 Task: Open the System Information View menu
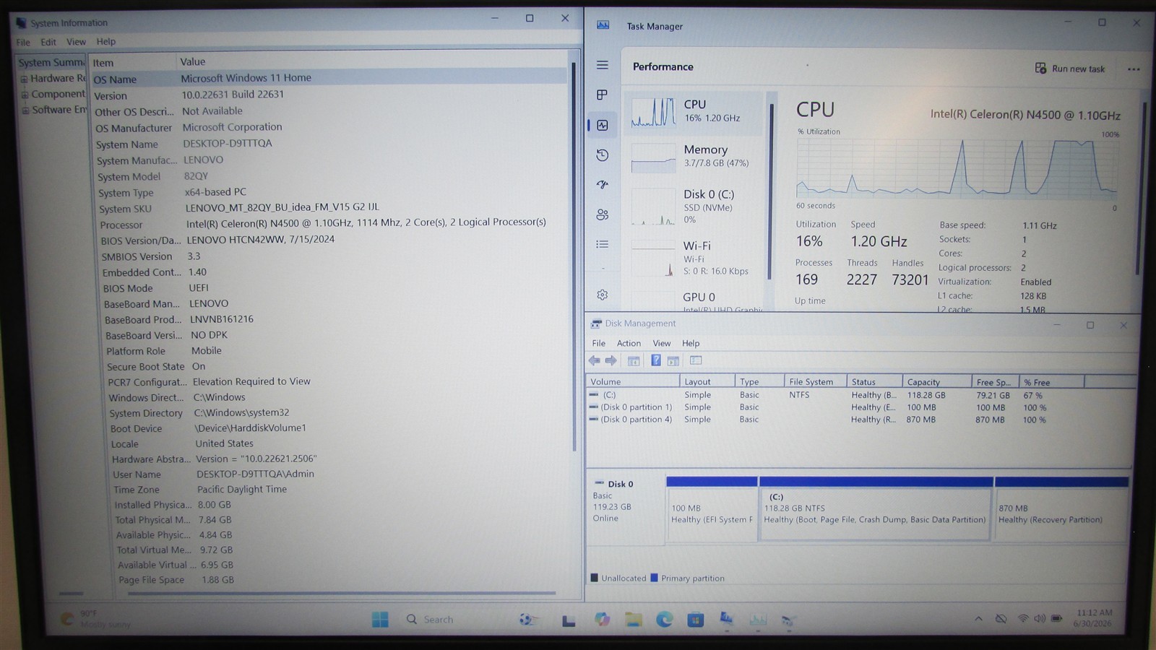tap(76, 42)
